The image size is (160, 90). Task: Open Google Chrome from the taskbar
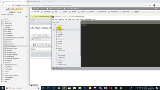click(x=116, y=88)
